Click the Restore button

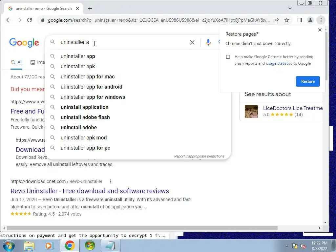[308, 81]
